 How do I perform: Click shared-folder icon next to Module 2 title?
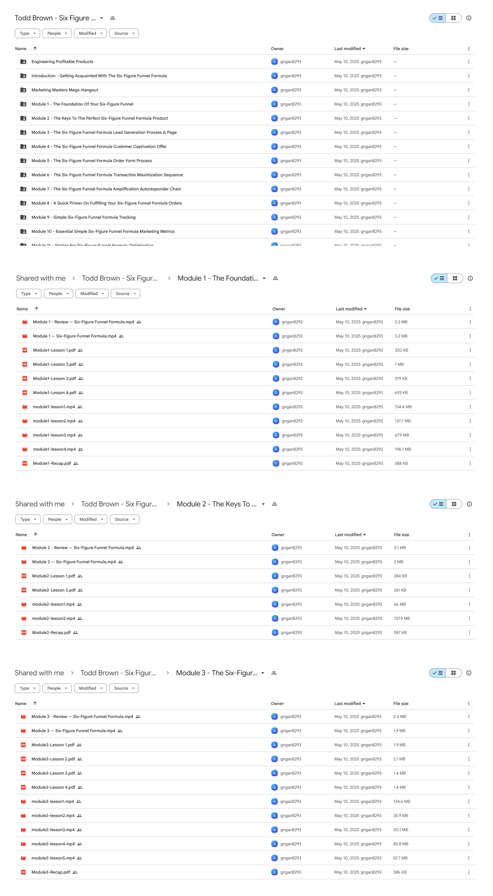(x=275, y=504)
